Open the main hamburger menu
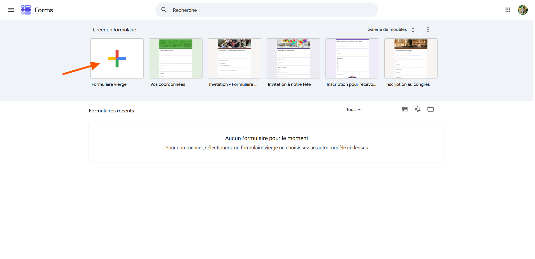Screen dimensions: 535x259 [11, 10]
